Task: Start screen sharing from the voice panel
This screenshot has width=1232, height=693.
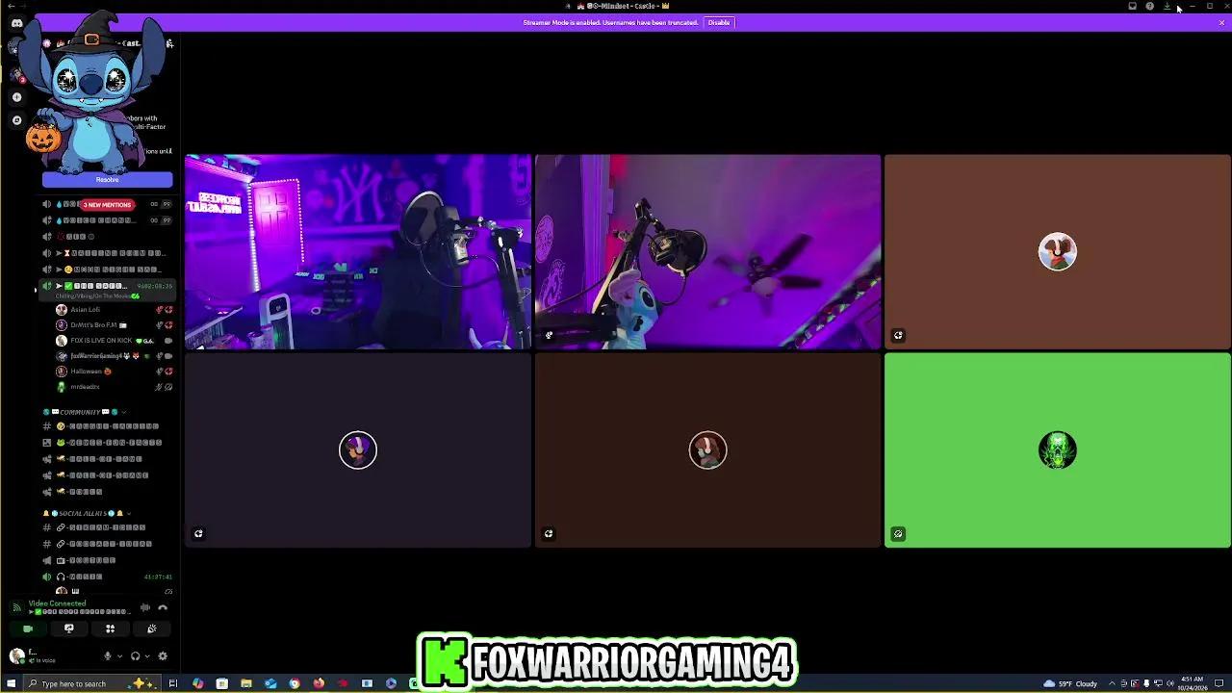Action: click(69, 629)
